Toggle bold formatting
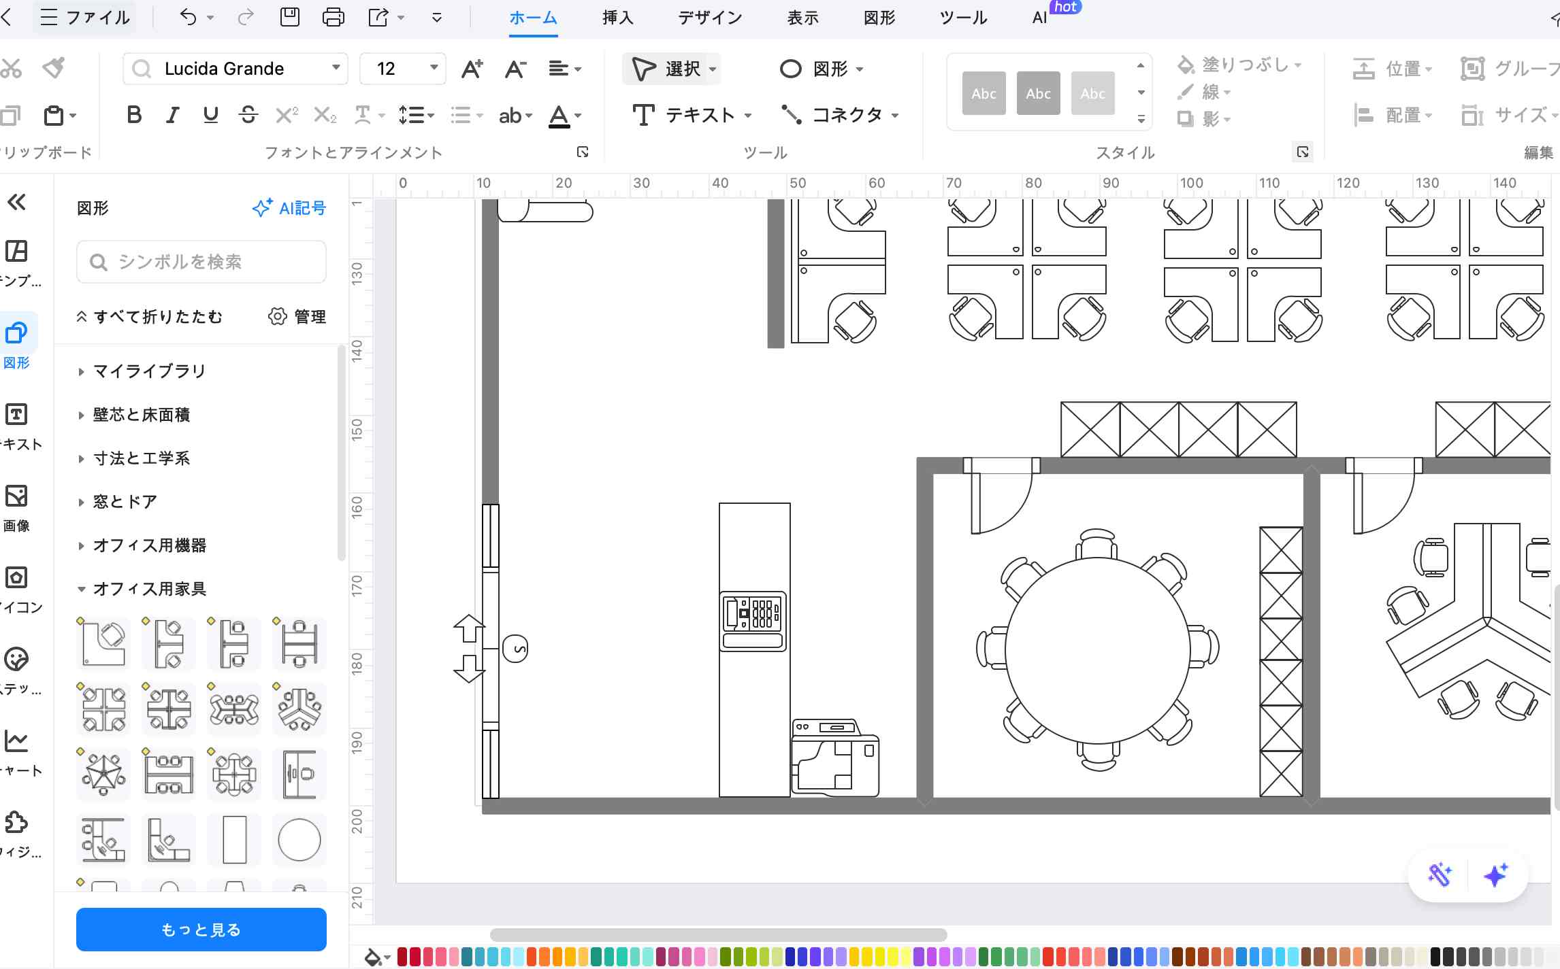This screenshot has width=1560, height=969. [x=134, y=115]
